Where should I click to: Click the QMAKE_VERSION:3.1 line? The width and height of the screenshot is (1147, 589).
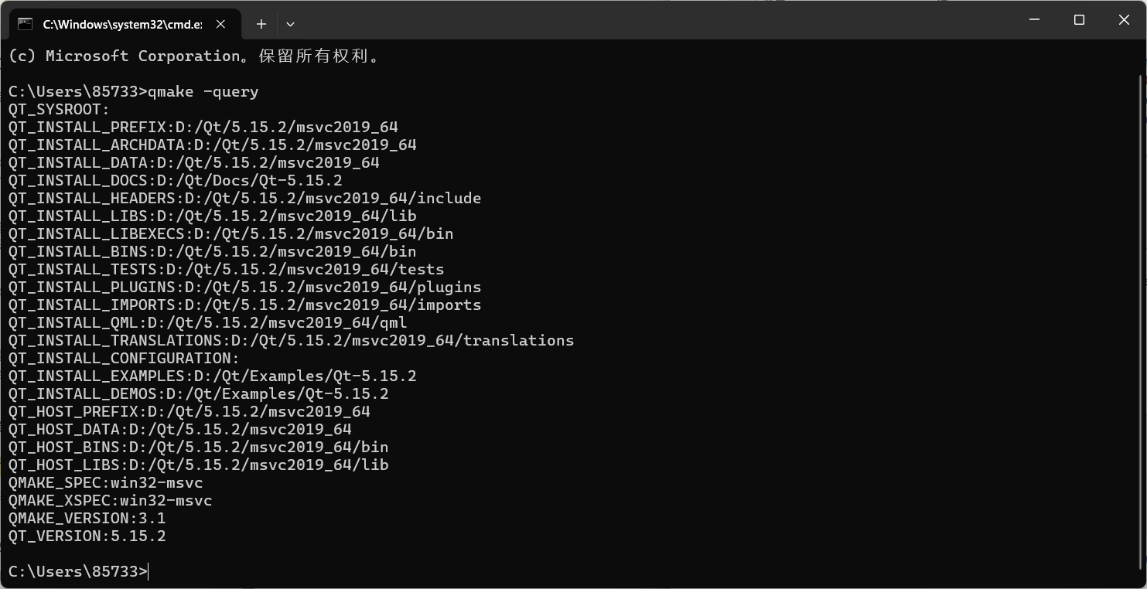(x=87, y=518)
